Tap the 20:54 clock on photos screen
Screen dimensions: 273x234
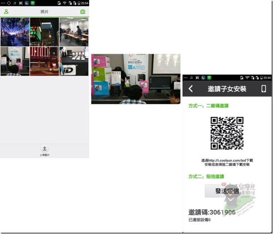point(85,3)
